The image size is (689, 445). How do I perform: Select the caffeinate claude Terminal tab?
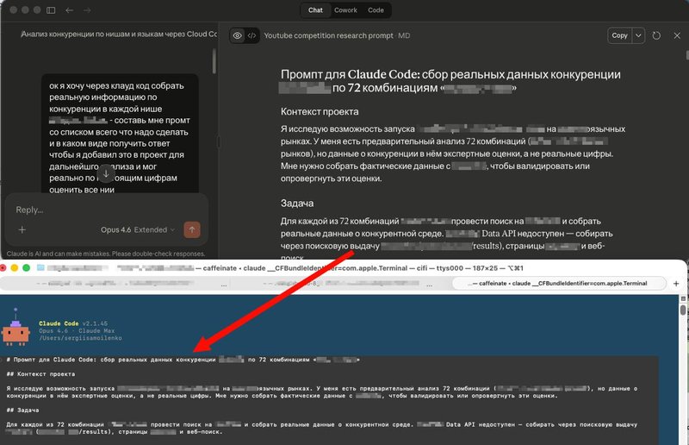pos(559,284)
